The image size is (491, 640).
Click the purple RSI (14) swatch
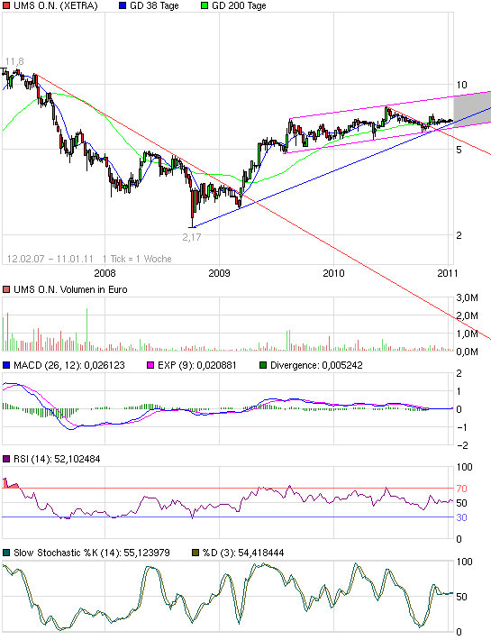[x=6, y=459]
